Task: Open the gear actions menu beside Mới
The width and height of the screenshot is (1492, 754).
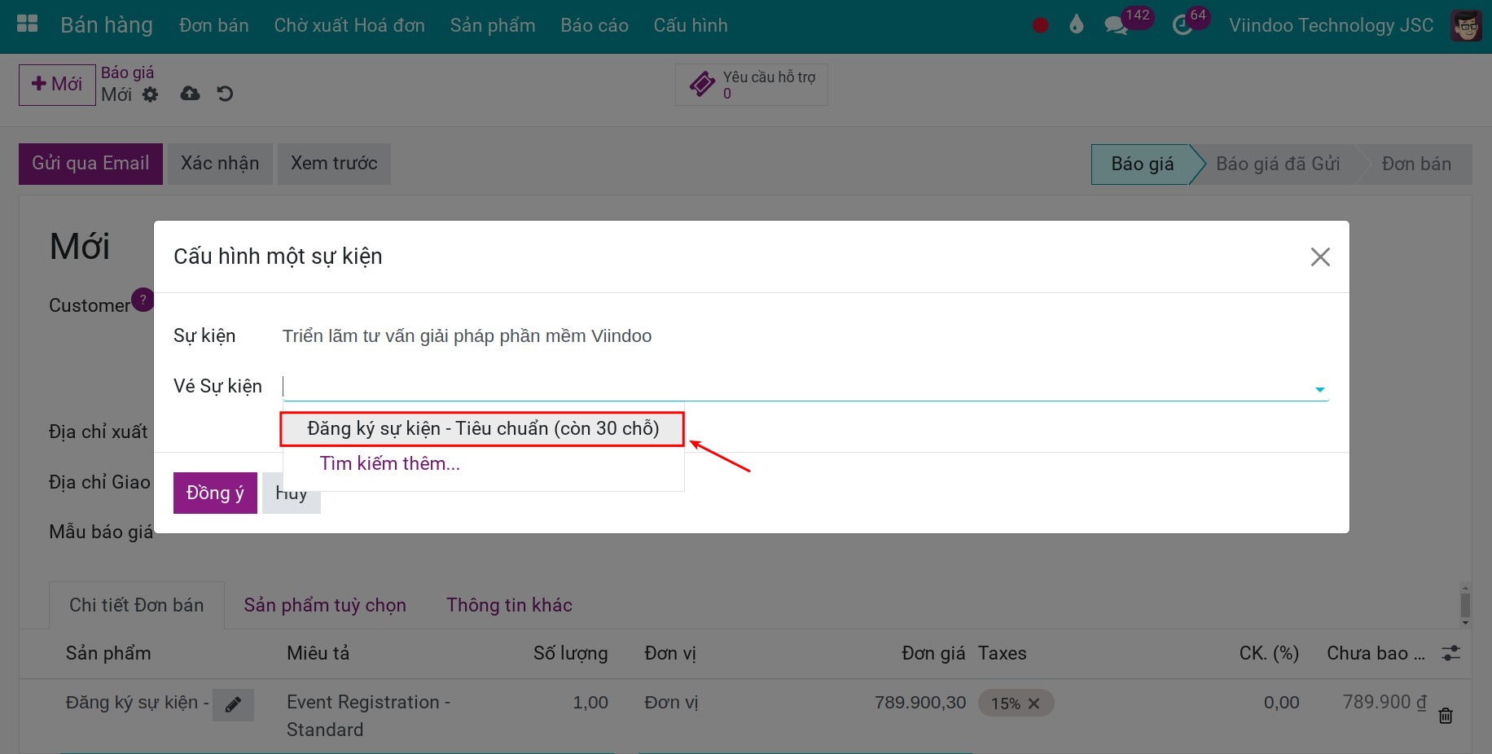Action: pyautogui.click(x=150, y=94)
